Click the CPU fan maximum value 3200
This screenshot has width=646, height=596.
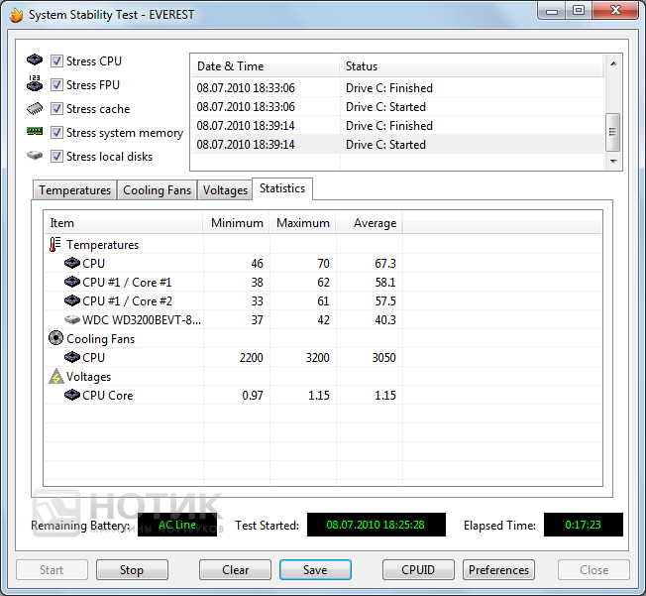click(318, 358)
